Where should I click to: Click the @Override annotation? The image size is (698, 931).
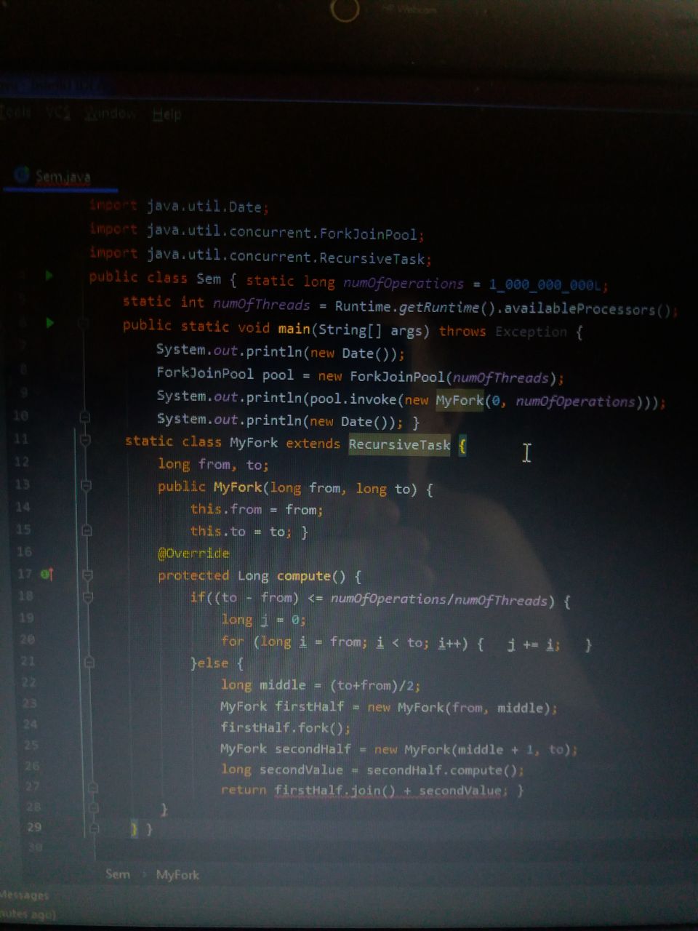[193, 554]
